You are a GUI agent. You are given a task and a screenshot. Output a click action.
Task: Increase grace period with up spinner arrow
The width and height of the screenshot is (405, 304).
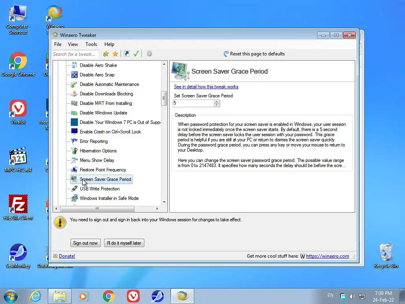click(217, 102)
